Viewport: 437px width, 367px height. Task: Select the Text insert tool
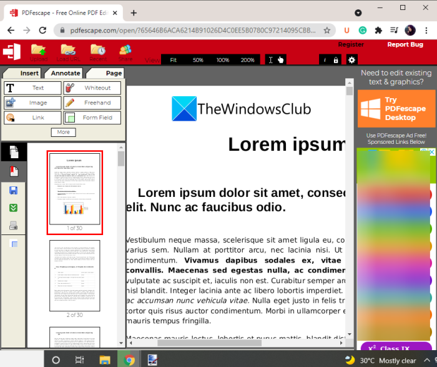pos(32,88)
